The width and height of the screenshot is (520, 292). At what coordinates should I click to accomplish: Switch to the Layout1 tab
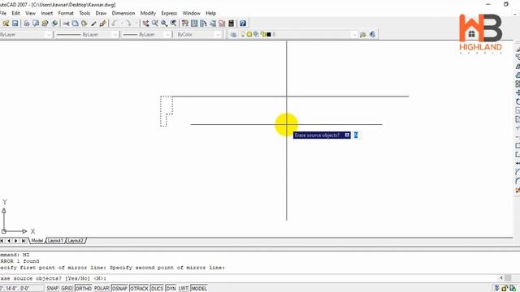coord(55,241)
